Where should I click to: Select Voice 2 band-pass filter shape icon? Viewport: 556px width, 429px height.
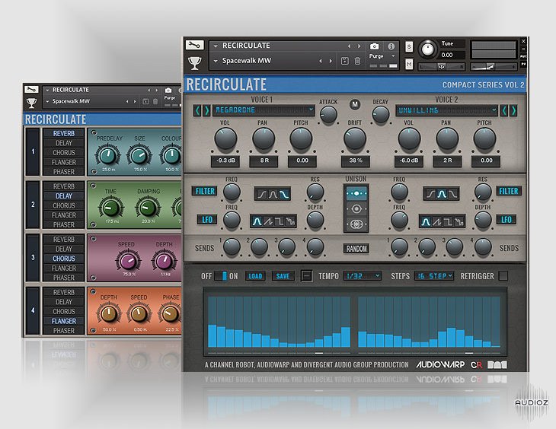point(442,194)
